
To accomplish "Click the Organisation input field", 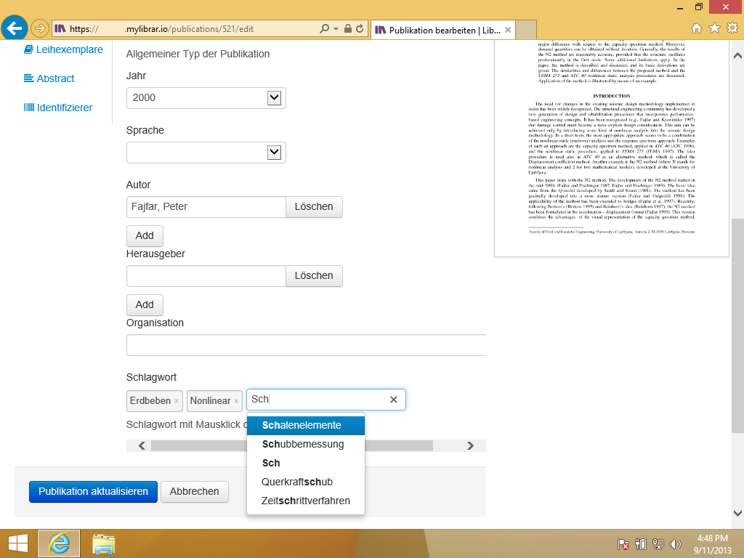I will (306, 345).
